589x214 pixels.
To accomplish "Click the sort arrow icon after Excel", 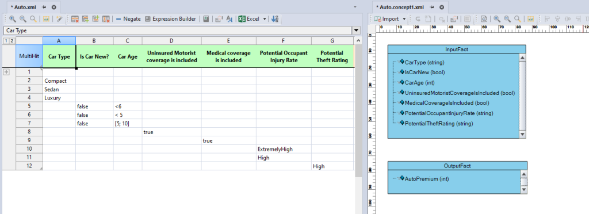I will (274, 19).
